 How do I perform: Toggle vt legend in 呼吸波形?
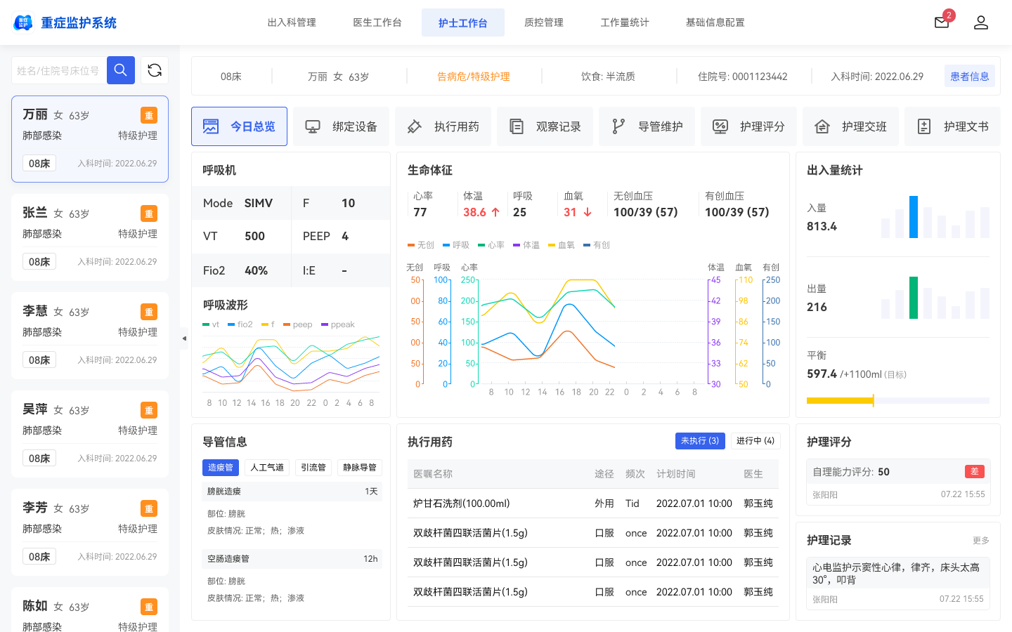tap(211, 324)
